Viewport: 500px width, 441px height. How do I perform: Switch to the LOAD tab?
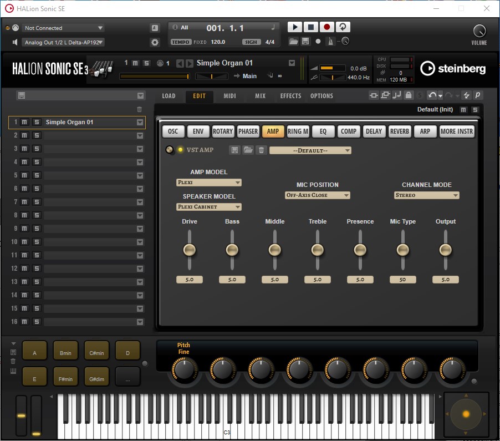tap(169, 96)
